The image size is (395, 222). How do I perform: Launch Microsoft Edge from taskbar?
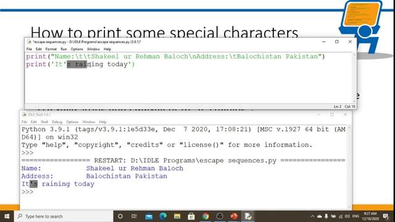[x=163, y=216]
